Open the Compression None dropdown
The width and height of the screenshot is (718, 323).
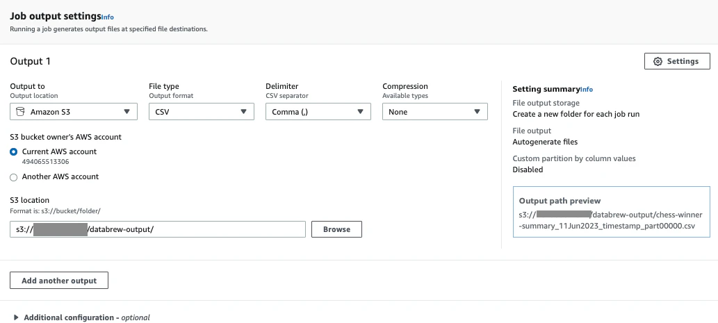click(435, 112)
